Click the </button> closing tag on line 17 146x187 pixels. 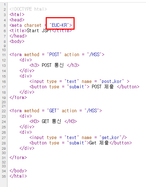(x=128, y=87)
